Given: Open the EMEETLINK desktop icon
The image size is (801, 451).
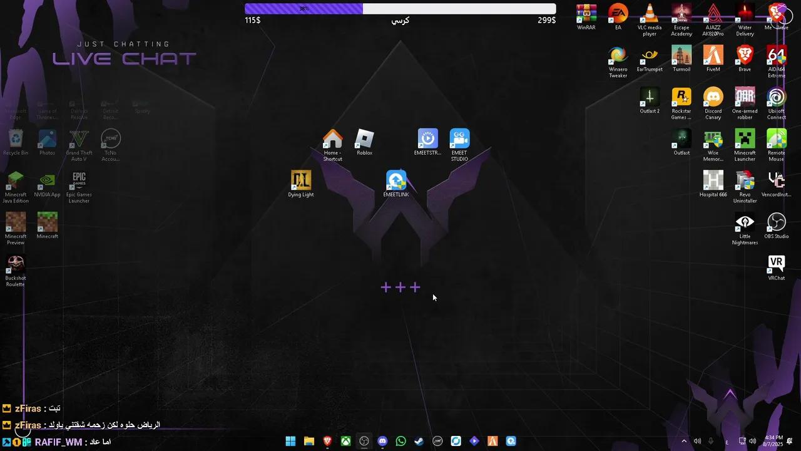Looking at the screenshot, I should pyautogui.click(x=396, y=184).
